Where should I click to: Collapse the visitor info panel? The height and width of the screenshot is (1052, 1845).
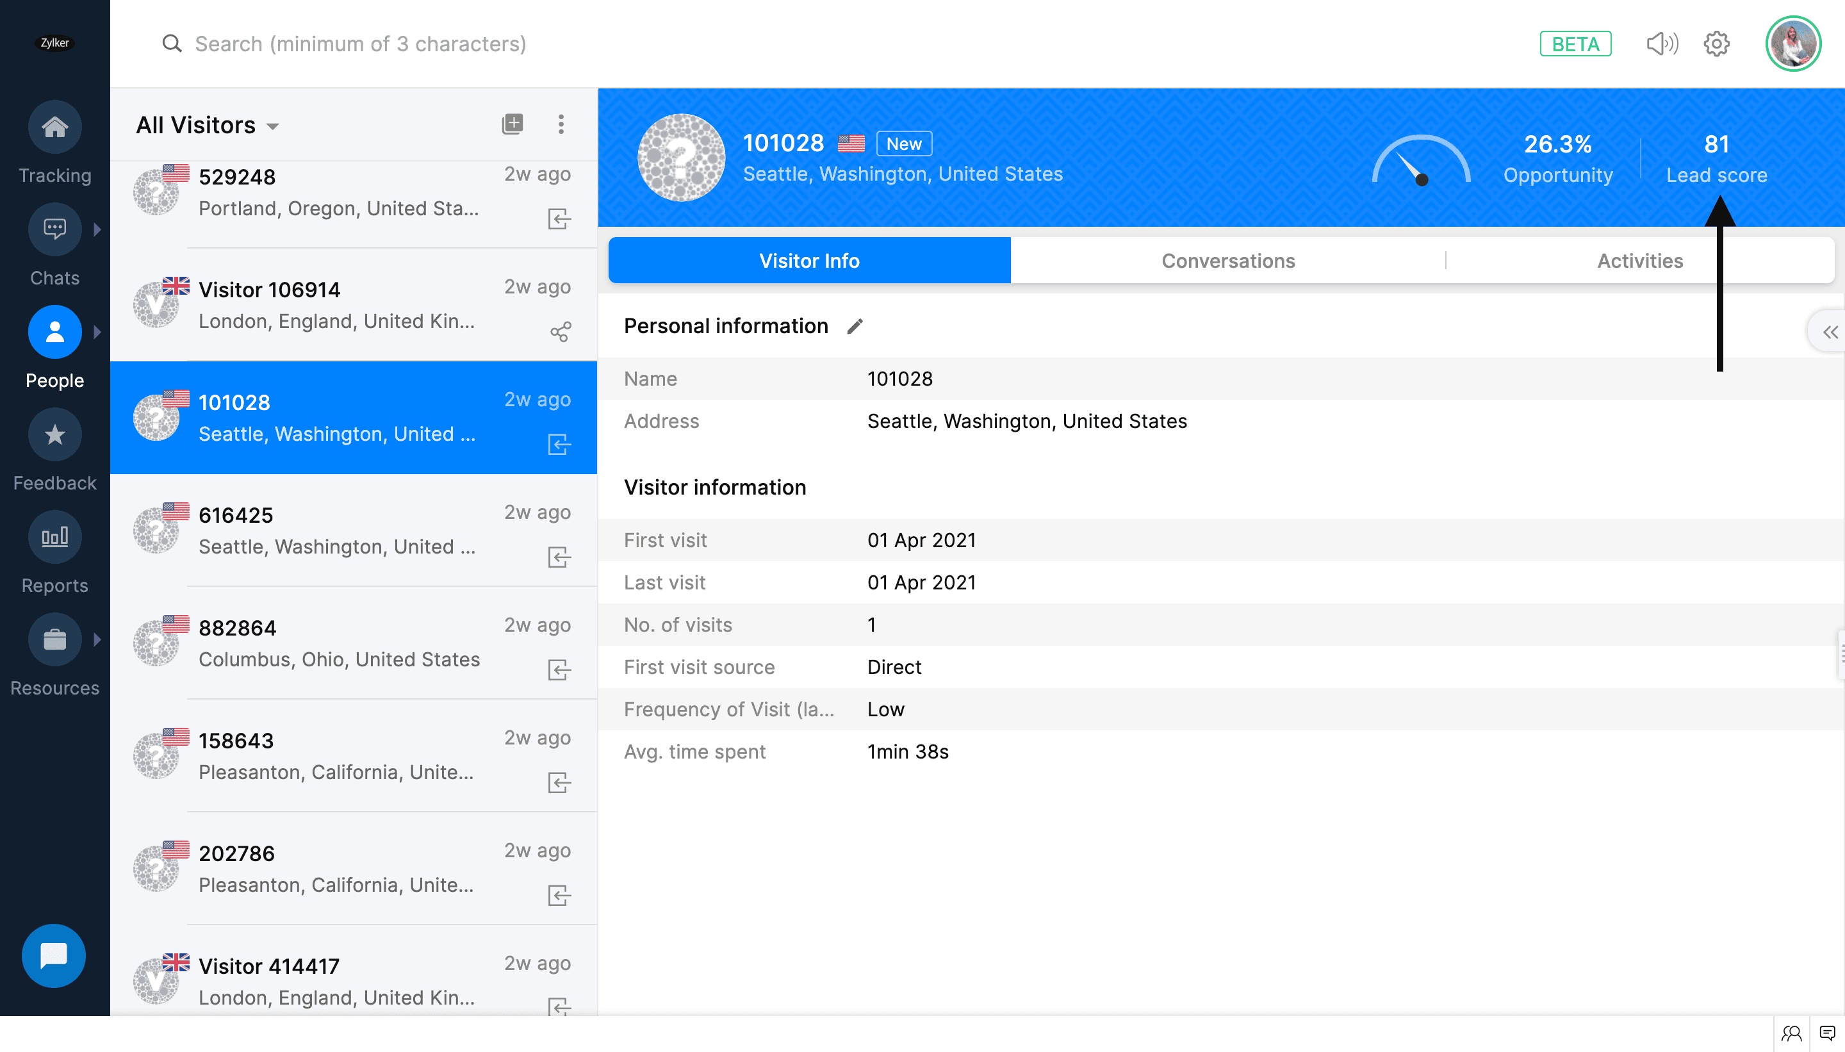coord(1830,332)
